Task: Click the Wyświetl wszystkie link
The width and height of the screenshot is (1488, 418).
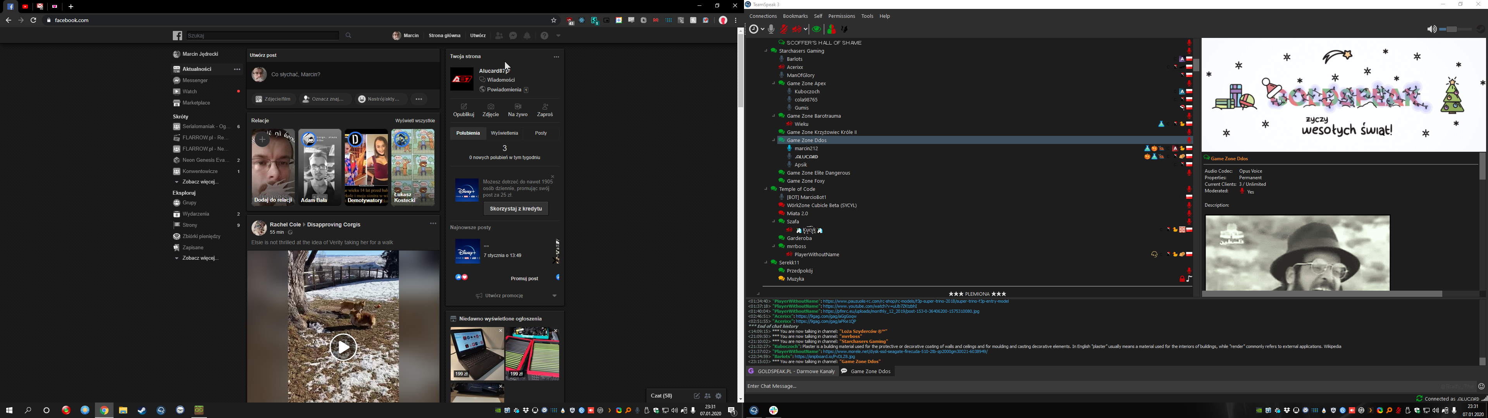Action: point(415,121)
